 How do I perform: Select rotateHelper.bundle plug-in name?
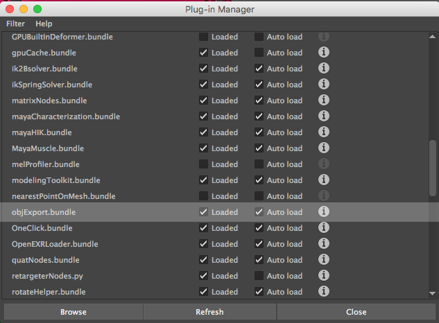point(49,292)
